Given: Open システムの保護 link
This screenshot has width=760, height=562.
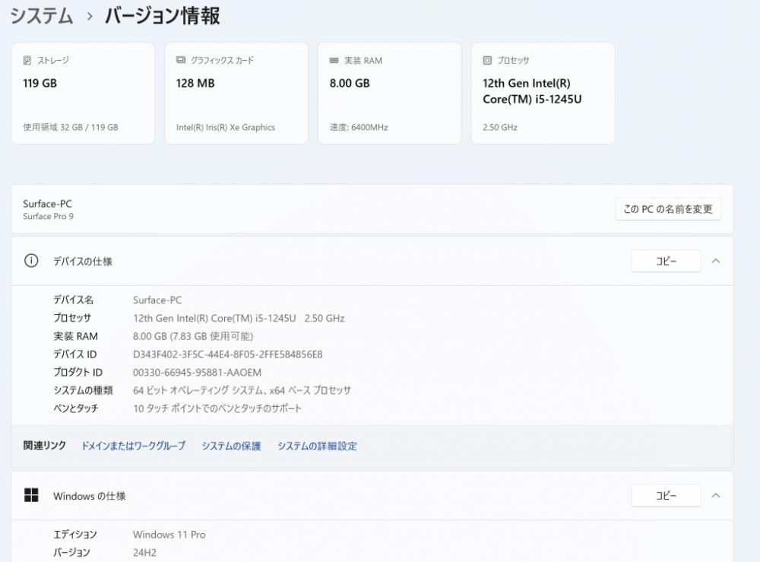Looking at the screenshot, I should pyautogui.click(x=231, y=446).
